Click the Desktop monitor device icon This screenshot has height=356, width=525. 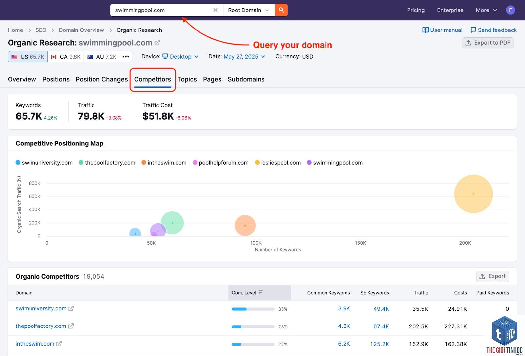pyautogui.click(x=165, y=56)
